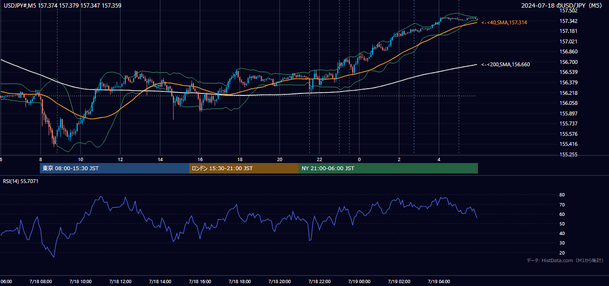Click the RSI scale level 80

562,195
